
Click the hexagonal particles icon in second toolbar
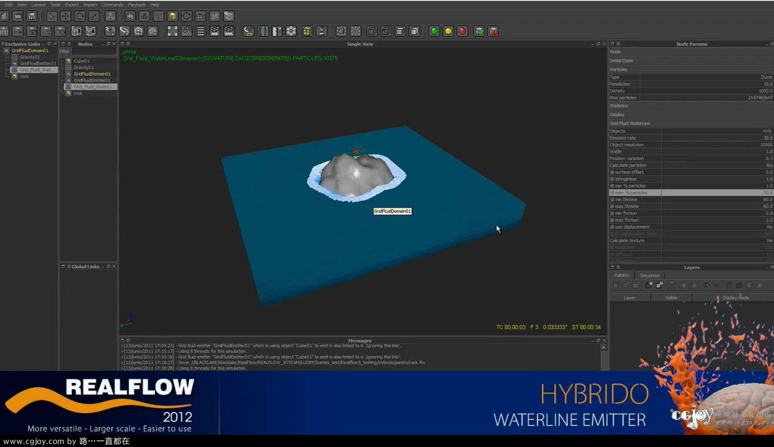[x=291, y=31]
